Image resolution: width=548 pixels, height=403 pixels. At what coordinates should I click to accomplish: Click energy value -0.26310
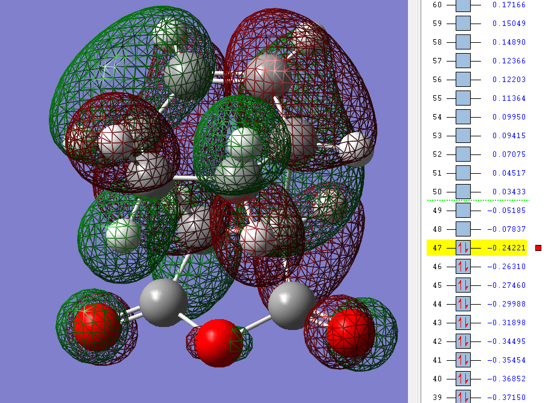pyautogui.click(x=506, y=267)
